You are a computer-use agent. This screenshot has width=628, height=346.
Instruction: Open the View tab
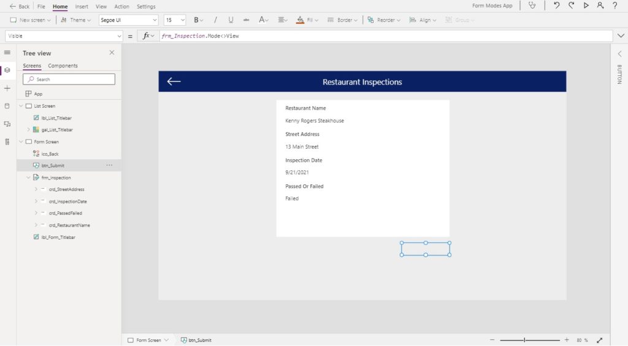tap(101, 6)
